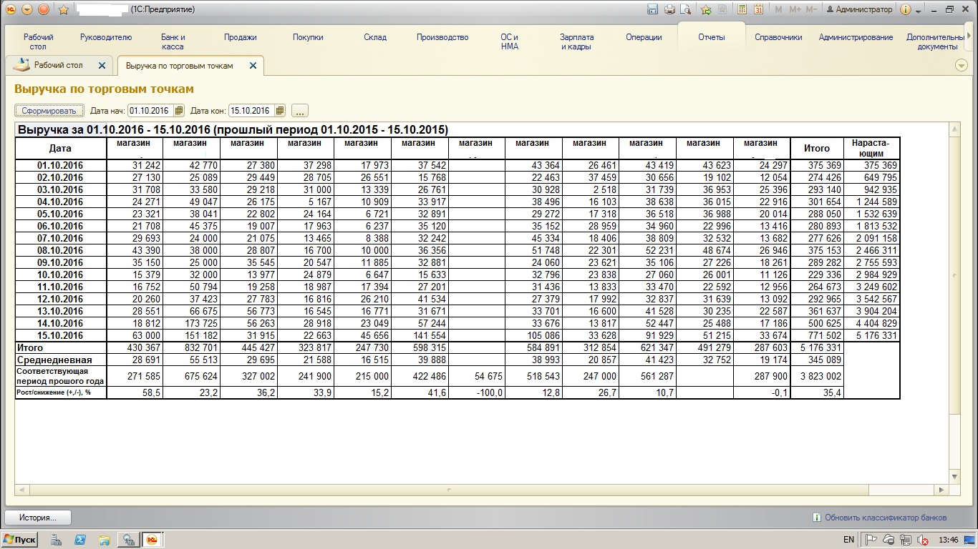The width and height of the screenshot is (978, 549).
Task: Click the info icon next to Администратор
Action: click(906, 9)
